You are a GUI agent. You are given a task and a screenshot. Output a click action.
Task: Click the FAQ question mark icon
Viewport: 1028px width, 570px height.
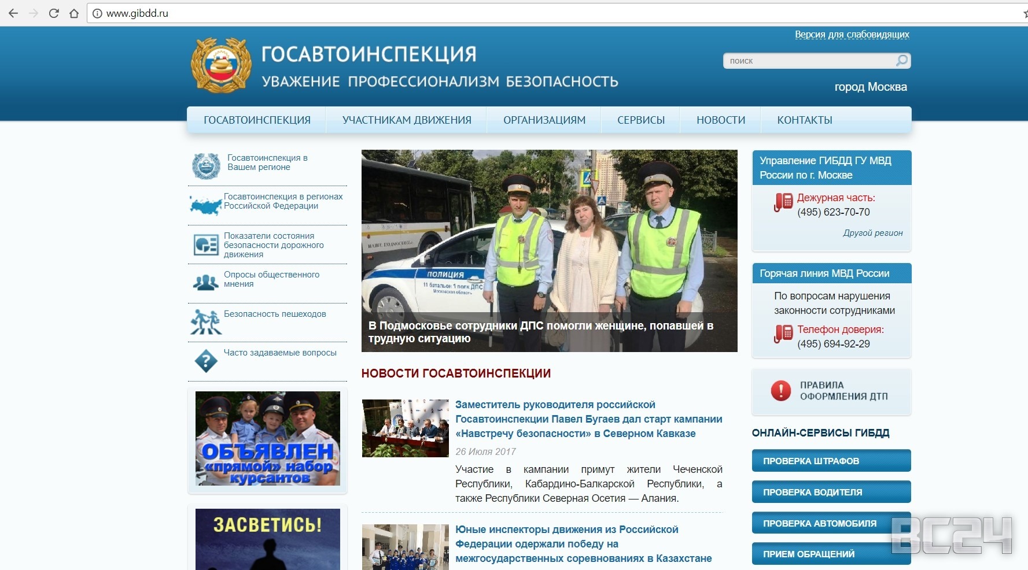coord(205,361)
